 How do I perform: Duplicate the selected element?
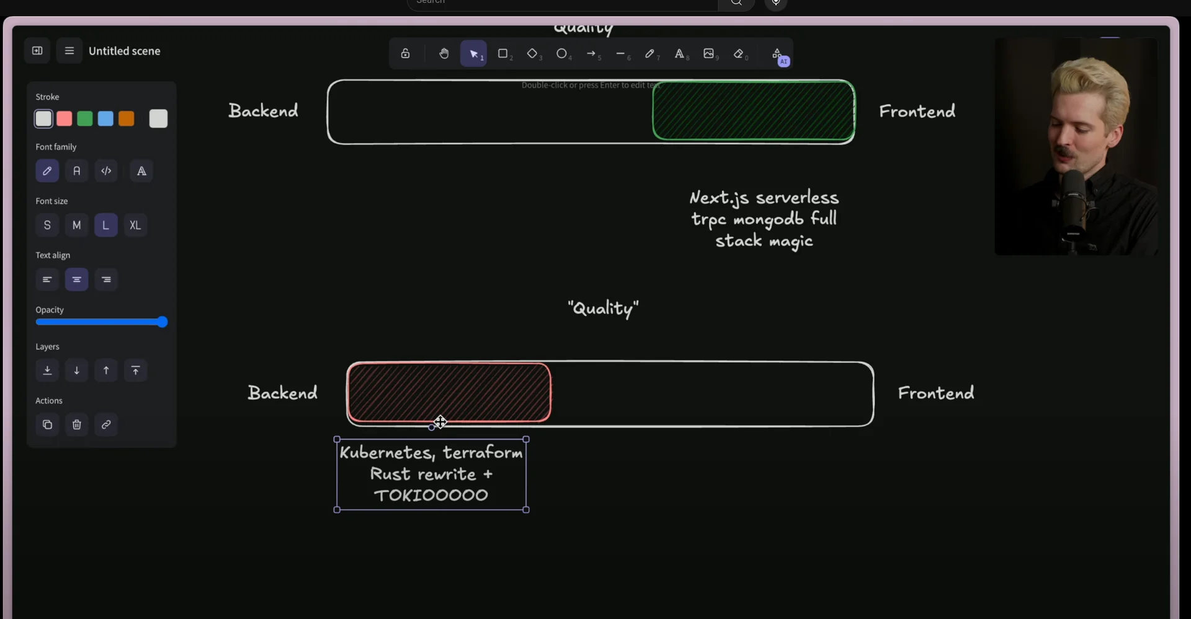coord(47,425)
